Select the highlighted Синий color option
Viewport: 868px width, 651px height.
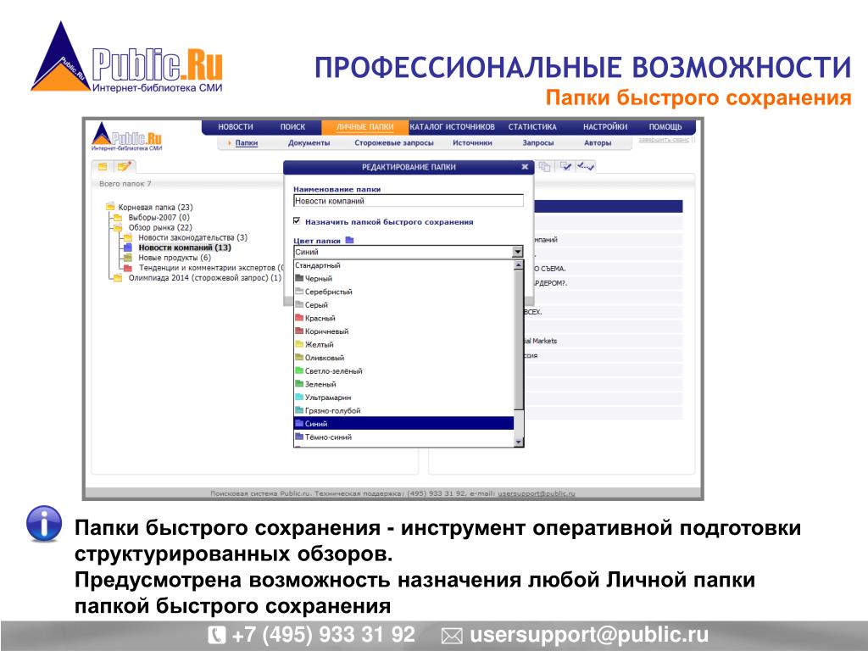tap(403, 424)
